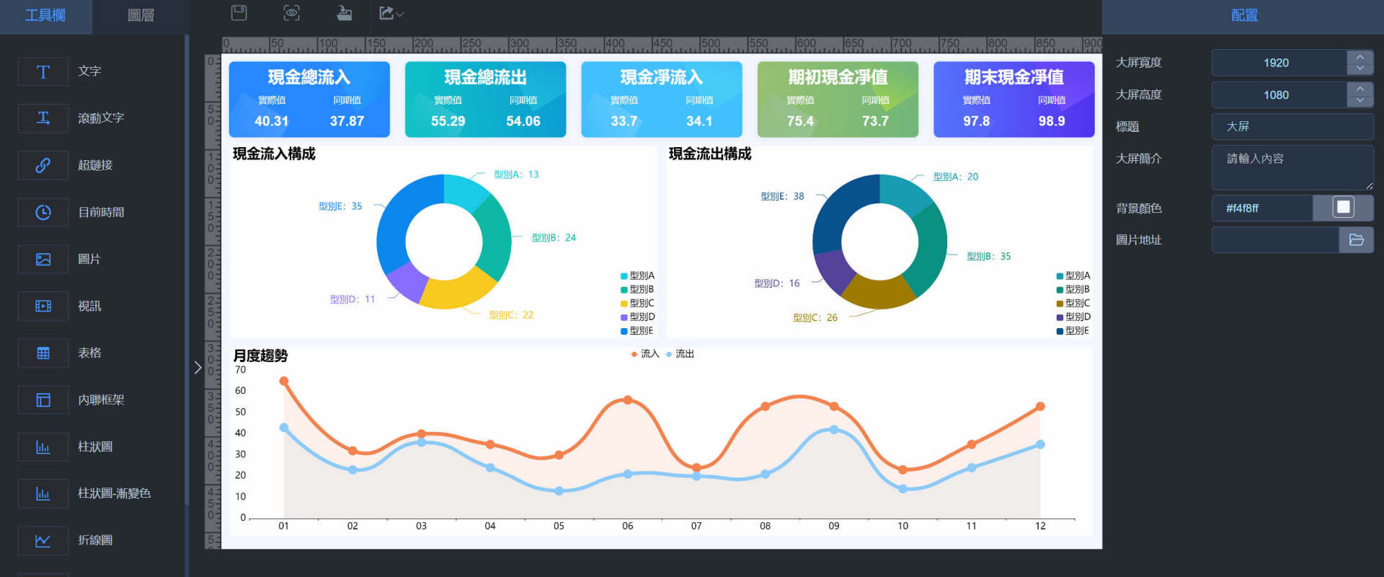The height and width of the screenshot is (577, 1384).
Task: Add a 超鏈接 hyperlink component
Action: click(43, 165)
